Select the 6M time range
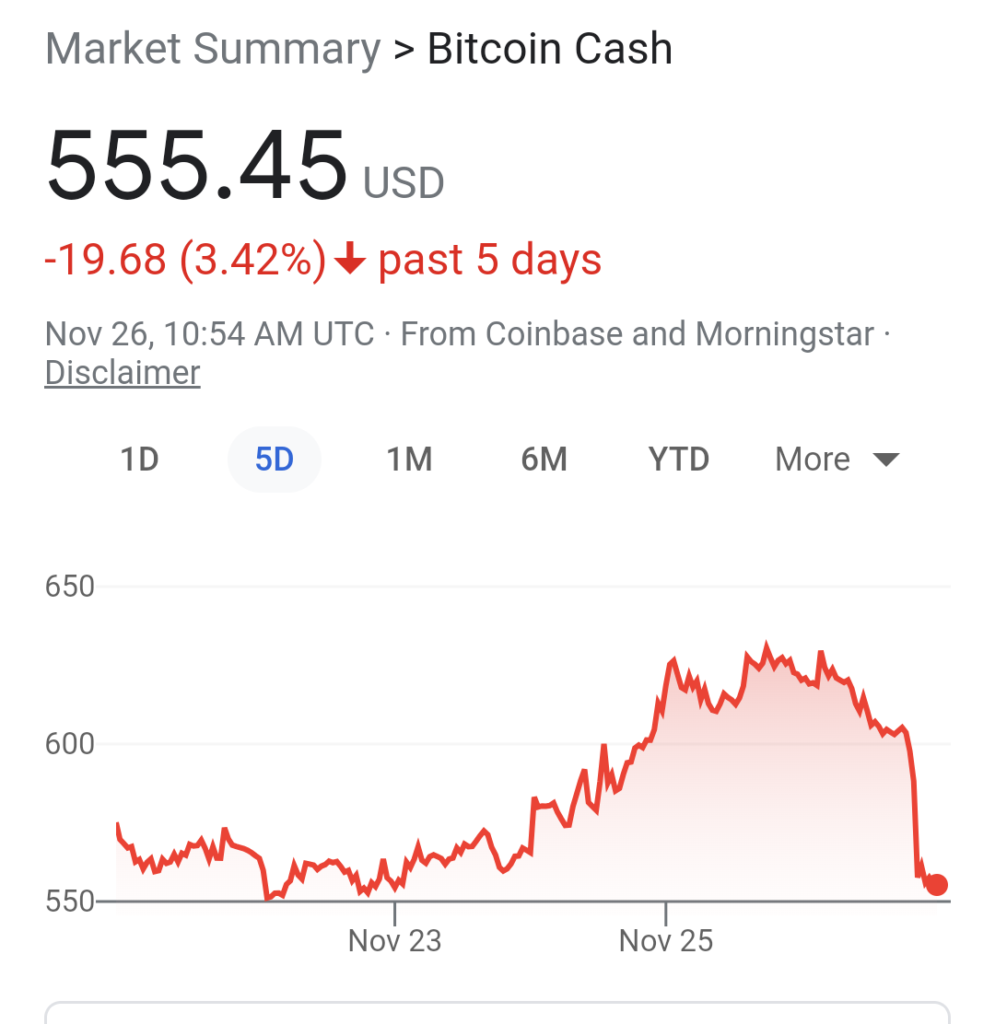 (x=544, y=460)
